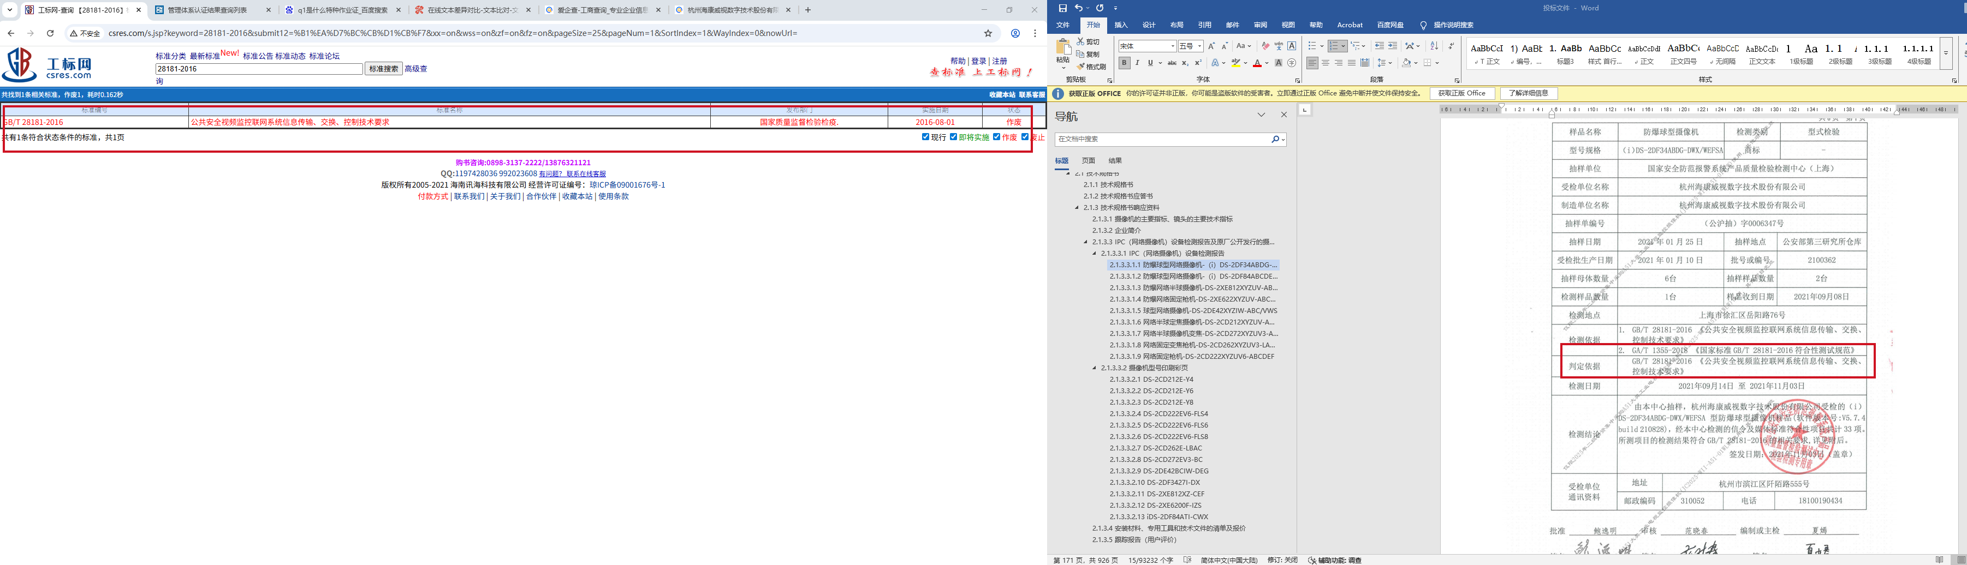Toggle the 废止 checkbox at the right edge
Viewport: 1967px width, 565px height.
(x=1025, y=137)
